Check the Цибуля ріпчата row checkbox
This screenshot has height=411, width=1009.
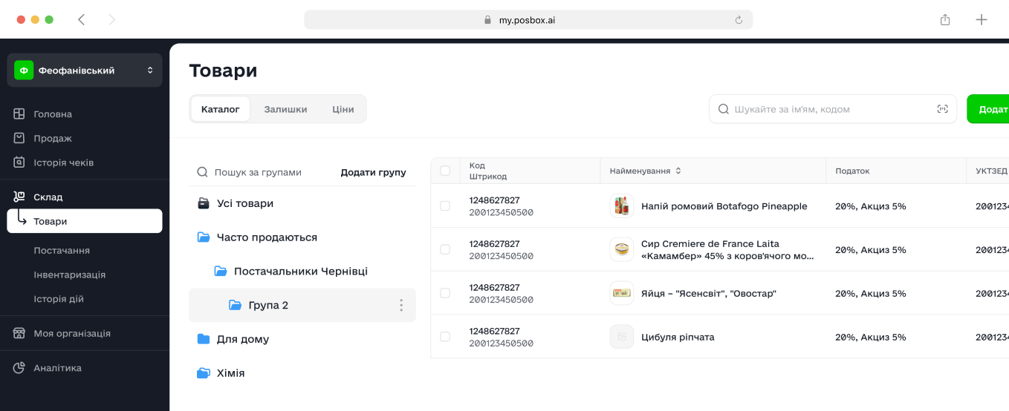pyautogui.click(x=445, y=337)
